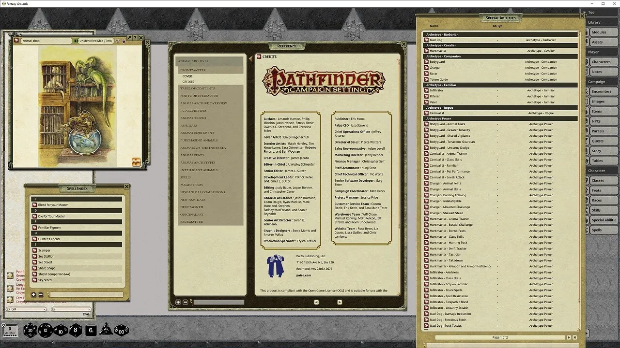This screenshot has height=348, width=620.
Task: Click the plus button in Reference window
Action: click(x=178, y=302)
